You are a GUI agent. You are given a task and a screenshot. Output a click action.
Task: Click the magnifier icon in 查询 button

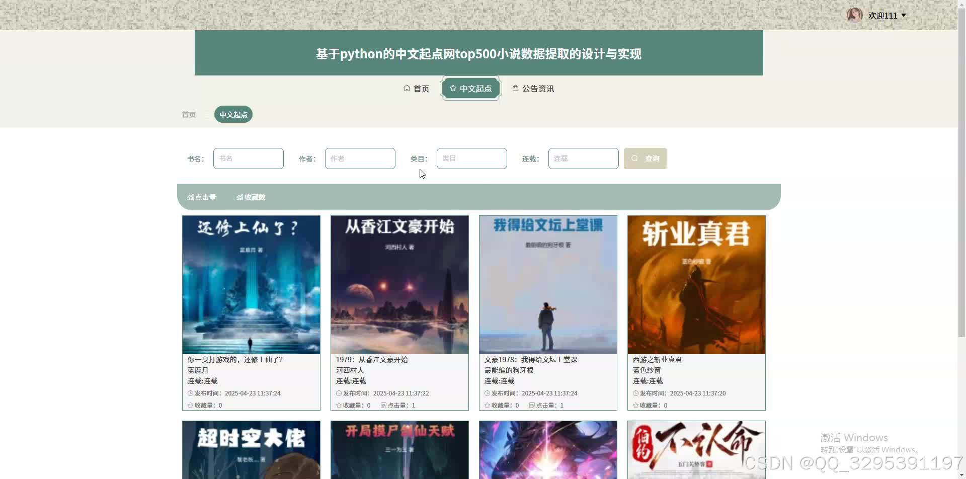634,158
